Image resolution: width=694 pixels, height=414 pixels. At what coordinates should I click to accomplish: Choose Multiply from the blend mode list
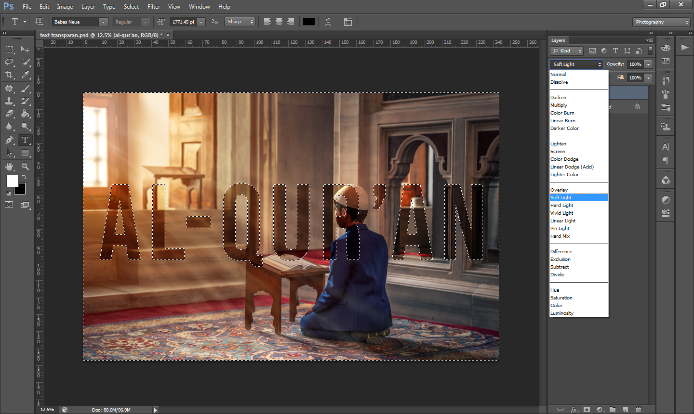(559, 105)
